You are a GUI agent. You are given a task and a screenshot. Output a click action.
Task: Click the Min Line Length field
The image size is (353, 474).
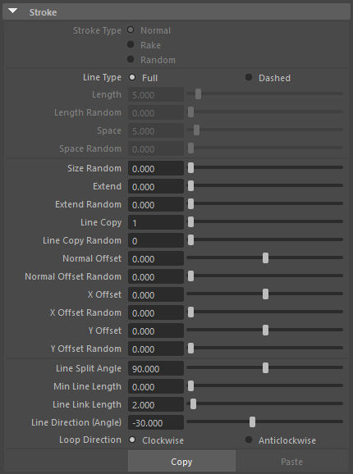(x=156, y=386)
